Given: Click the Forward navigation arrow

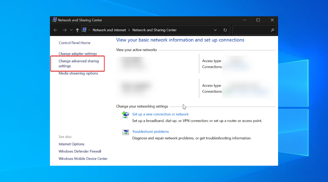Looking at the screenshot, I should pos(65,30).
